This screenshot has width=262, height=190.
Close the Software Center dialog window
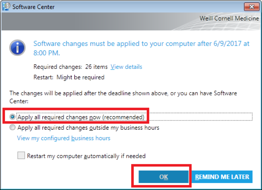tap(252, 7)
